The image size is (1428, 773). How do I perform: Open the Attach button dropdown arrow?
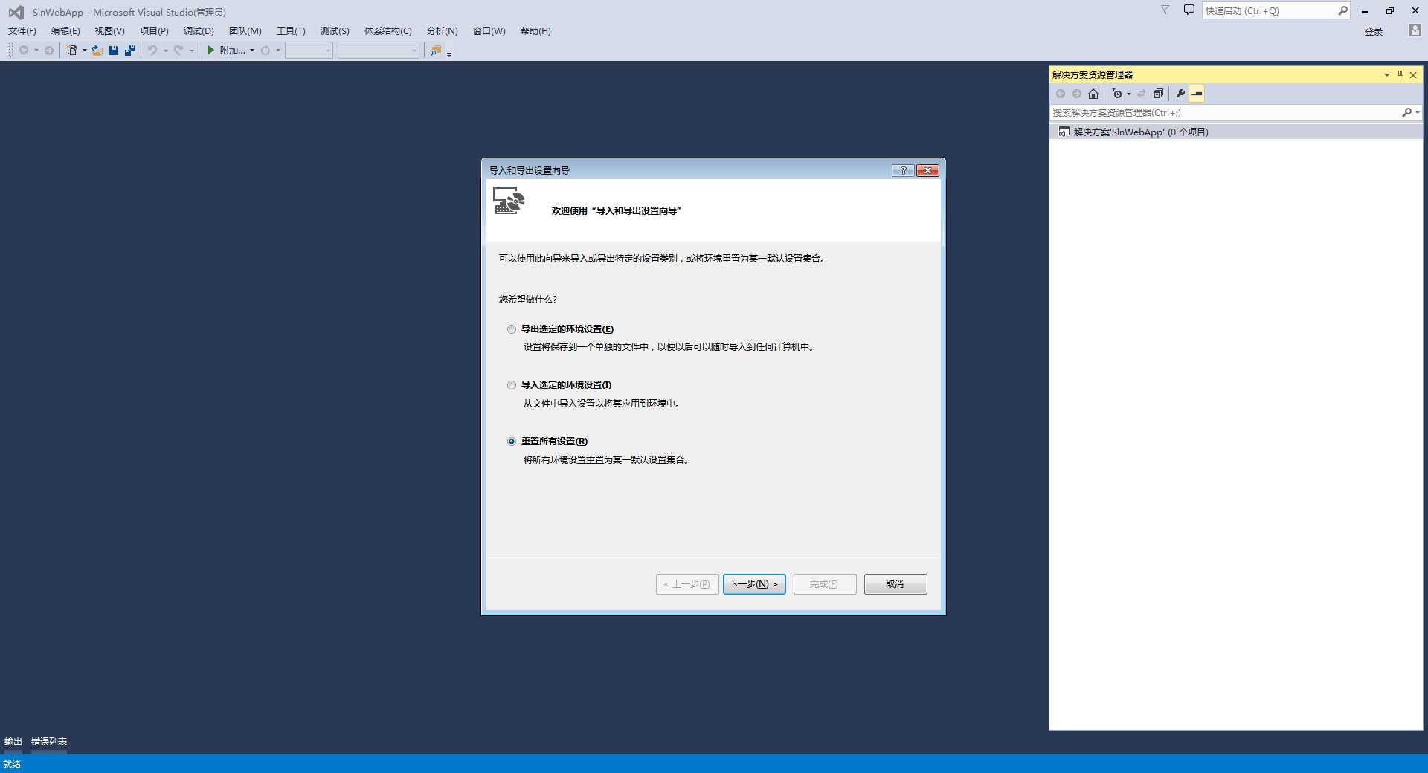(252, 50)
